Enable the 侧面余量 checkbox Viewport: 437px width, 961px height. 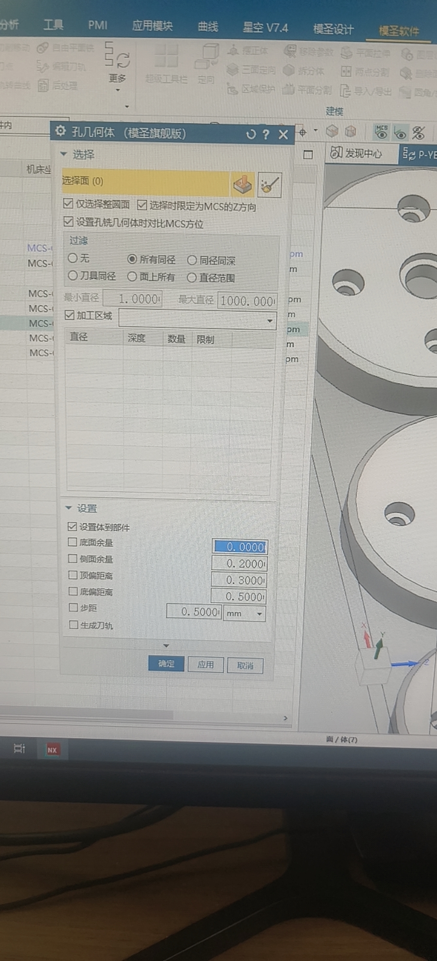72,559
